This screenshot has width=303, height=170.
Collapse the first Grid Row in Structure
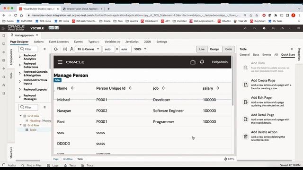point(20,116)
